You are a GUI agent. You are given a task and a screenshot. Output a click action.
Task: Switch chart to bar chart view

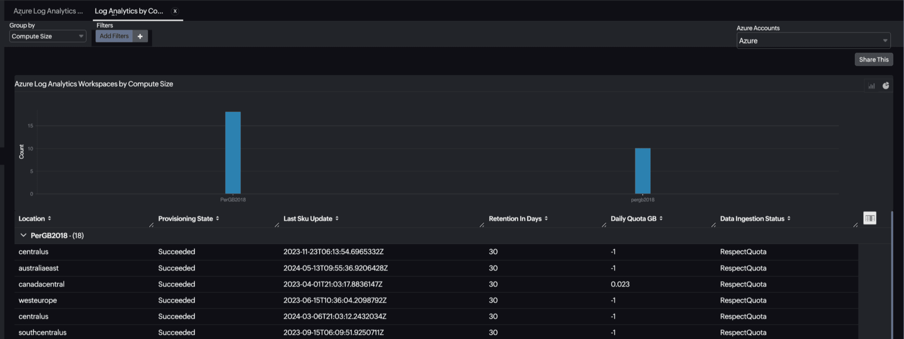click(872, 85)
